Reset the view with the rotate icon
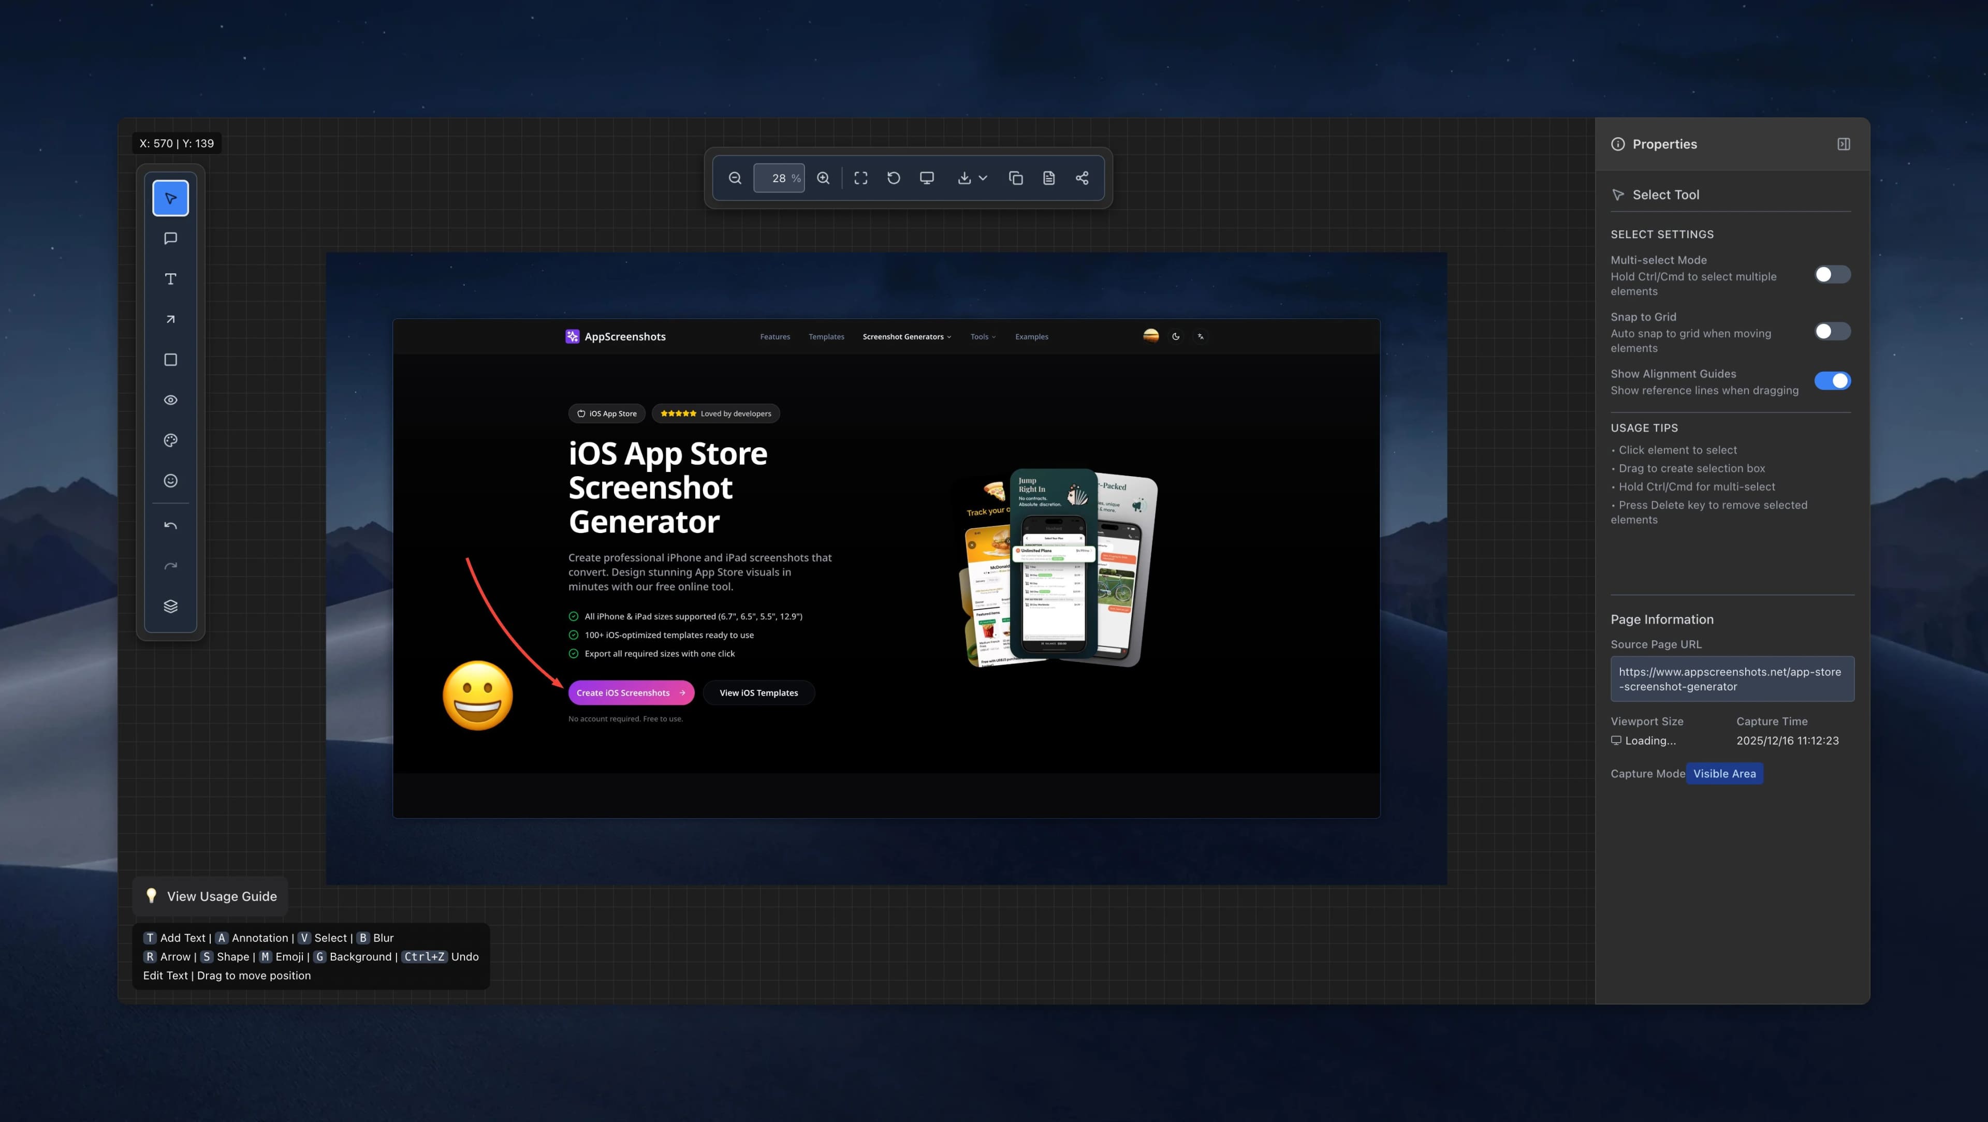The image size is (1988, 1122). tap(894, 178)
